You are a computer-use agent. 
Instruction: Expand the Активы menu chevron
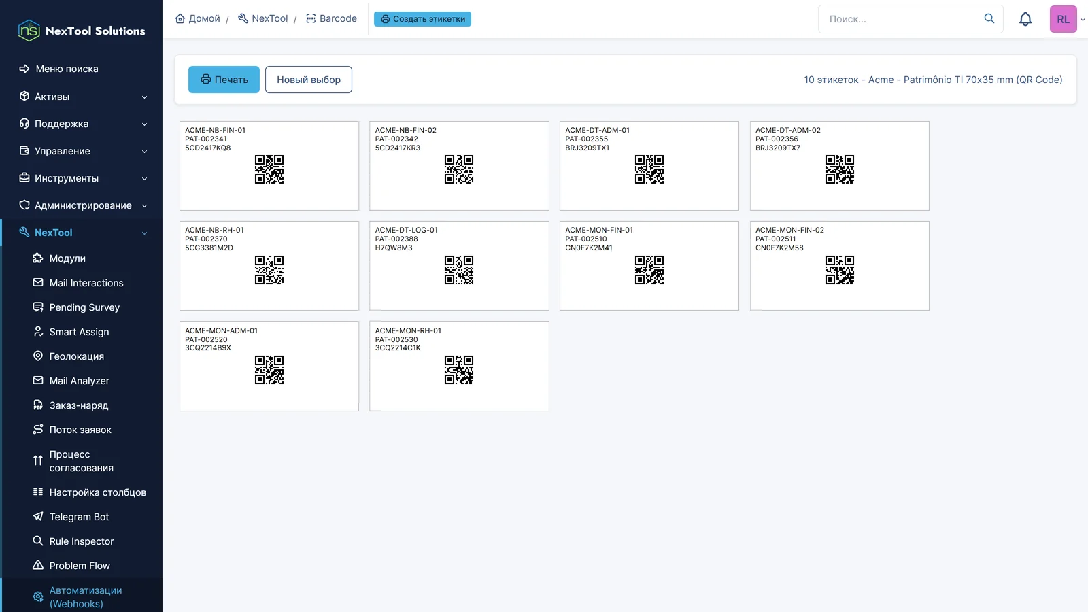pyautogui.click(x=144, y=97)
